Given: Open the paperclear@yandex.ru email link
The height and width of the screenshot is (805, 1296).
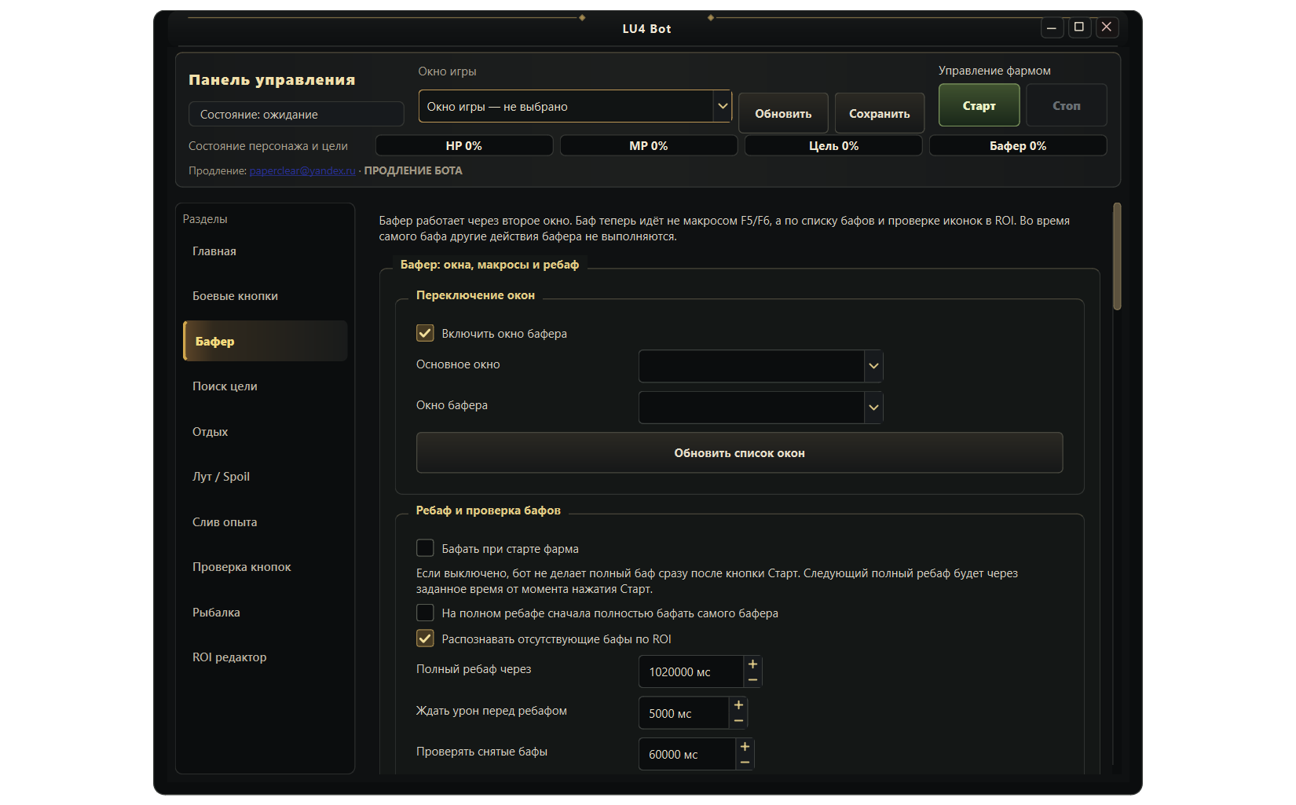Looking at the screenshot, I should pyautogui.click(x=302, y=170).
